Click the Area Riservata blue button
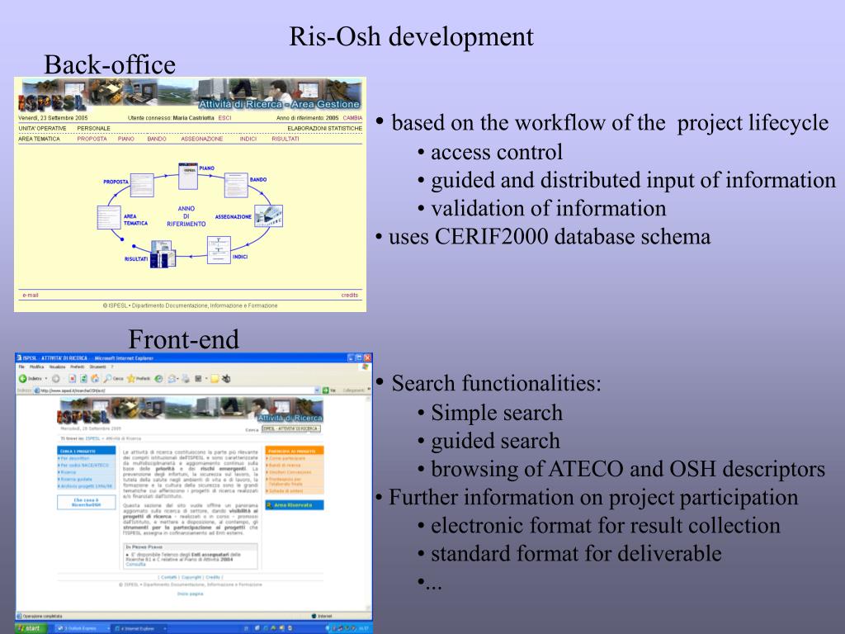Viewport: 845px width, 634px height. click(x=295, y=505)
